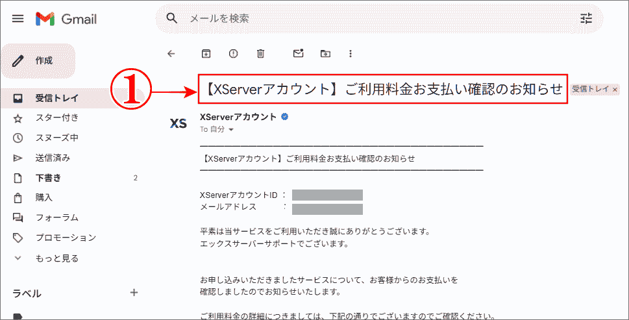Image resolution: width=629 pixels, height=320 pixels.
Task: Click the XS sender avatar
Action: point(178,123)
